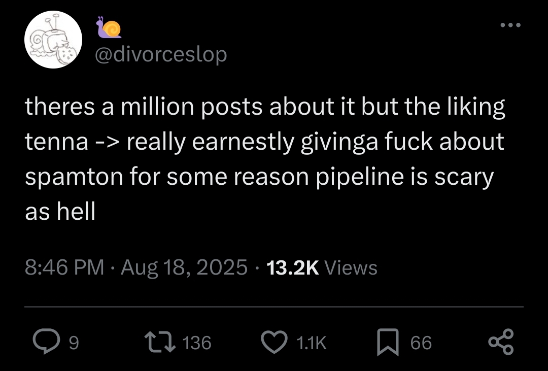This screenshot has width=548, height=371.
Task: Click the word "tenna" in the post
Action: click(57, 143)
